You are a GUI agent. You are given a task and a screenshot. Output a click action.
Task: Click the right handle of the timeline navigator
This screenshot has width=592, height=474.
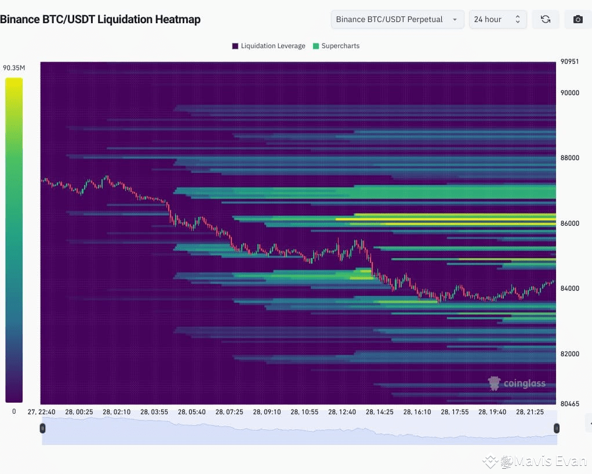pyautogui.click(x=557, y=428)
